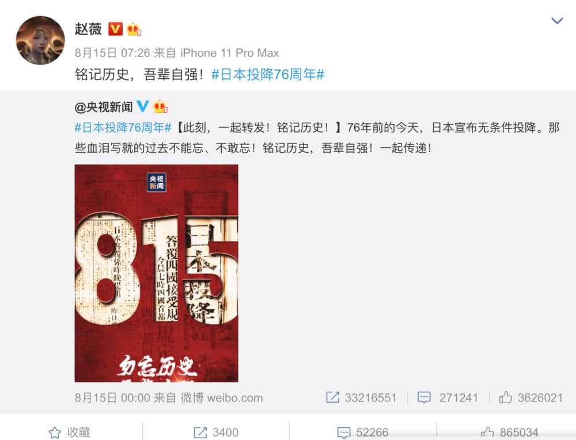Open the post options chevron menu

557,21
